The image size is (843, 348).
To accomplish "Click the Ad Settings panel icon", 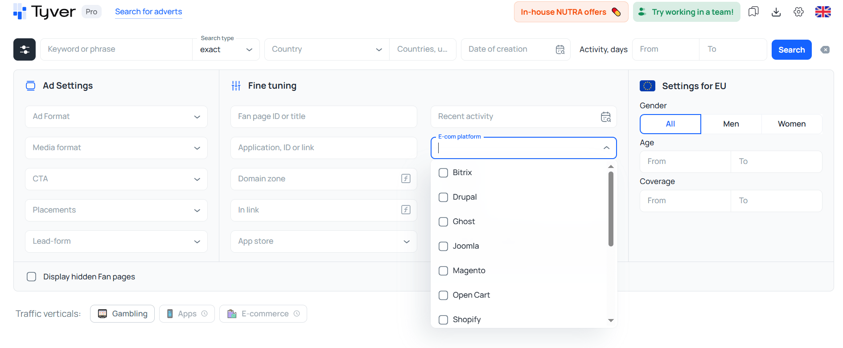I will click(x=30, y=86).
